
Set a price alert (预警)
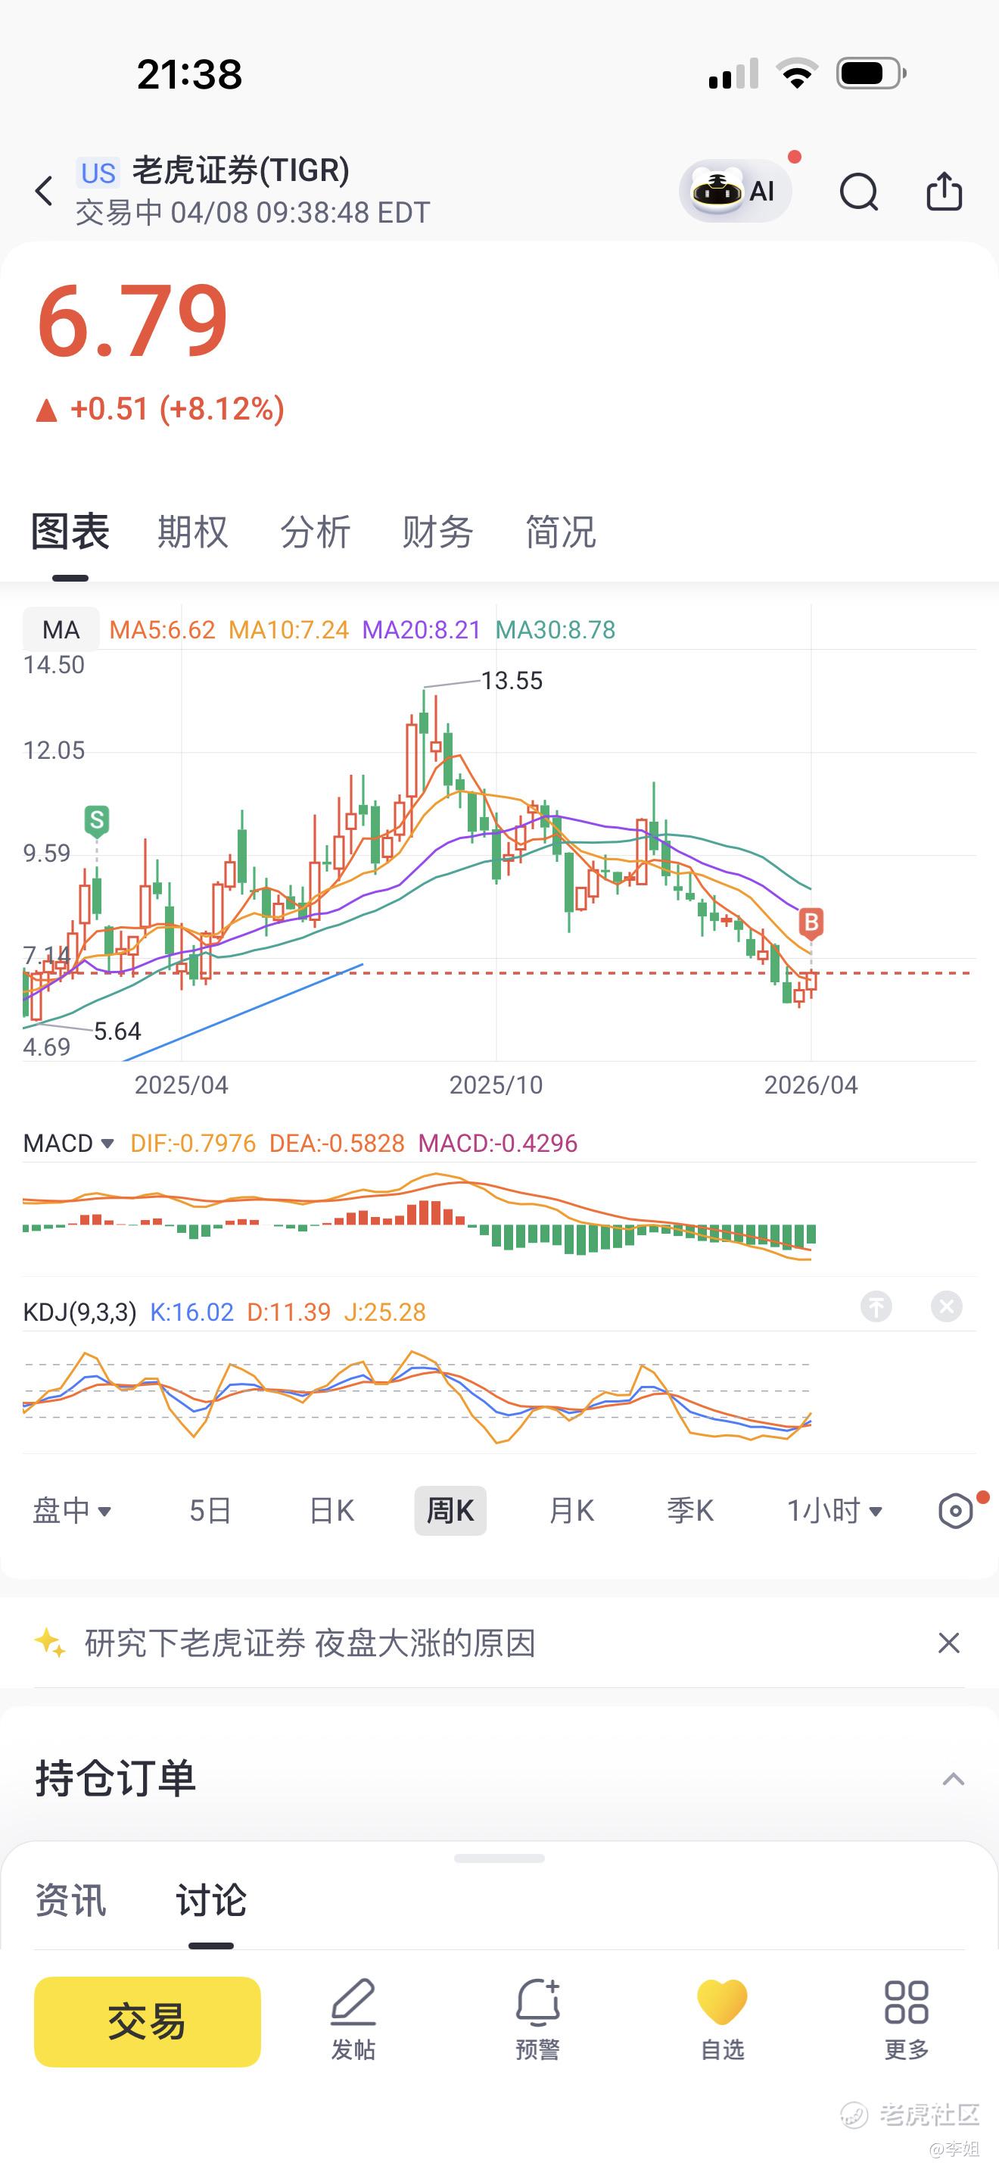(x=537, y=2021)
